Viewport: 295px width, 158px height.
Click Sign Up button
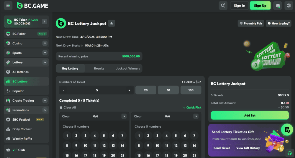click(x=260, y=6)
